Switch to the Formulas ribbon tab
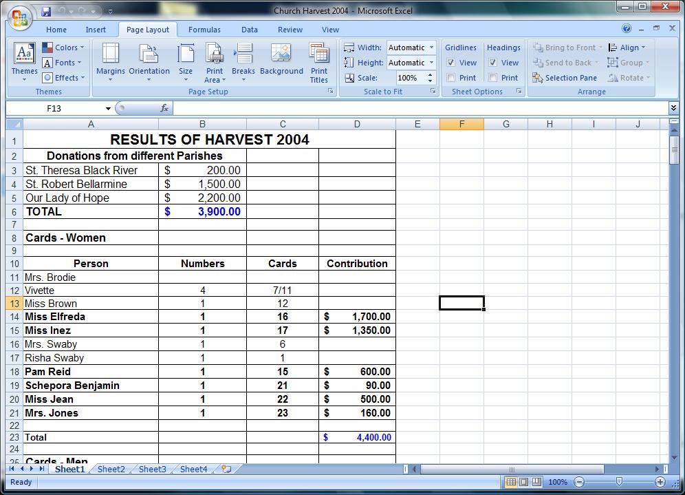Image resolution: width=685 pixels, height=495 pixels. 204,30
